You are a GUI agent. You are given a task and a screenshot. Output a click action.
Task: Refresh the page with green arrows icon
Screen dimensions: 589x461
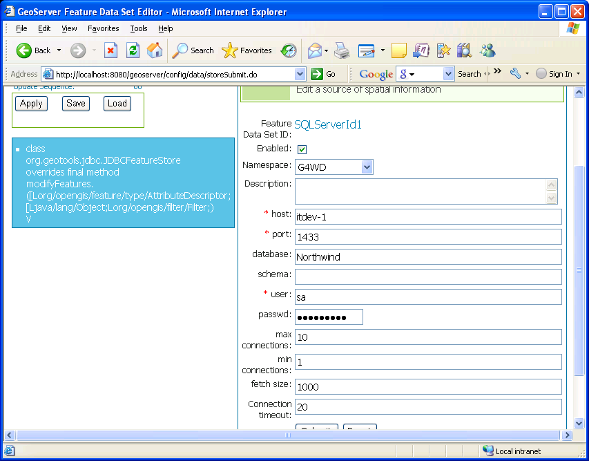tap(133, 50)
